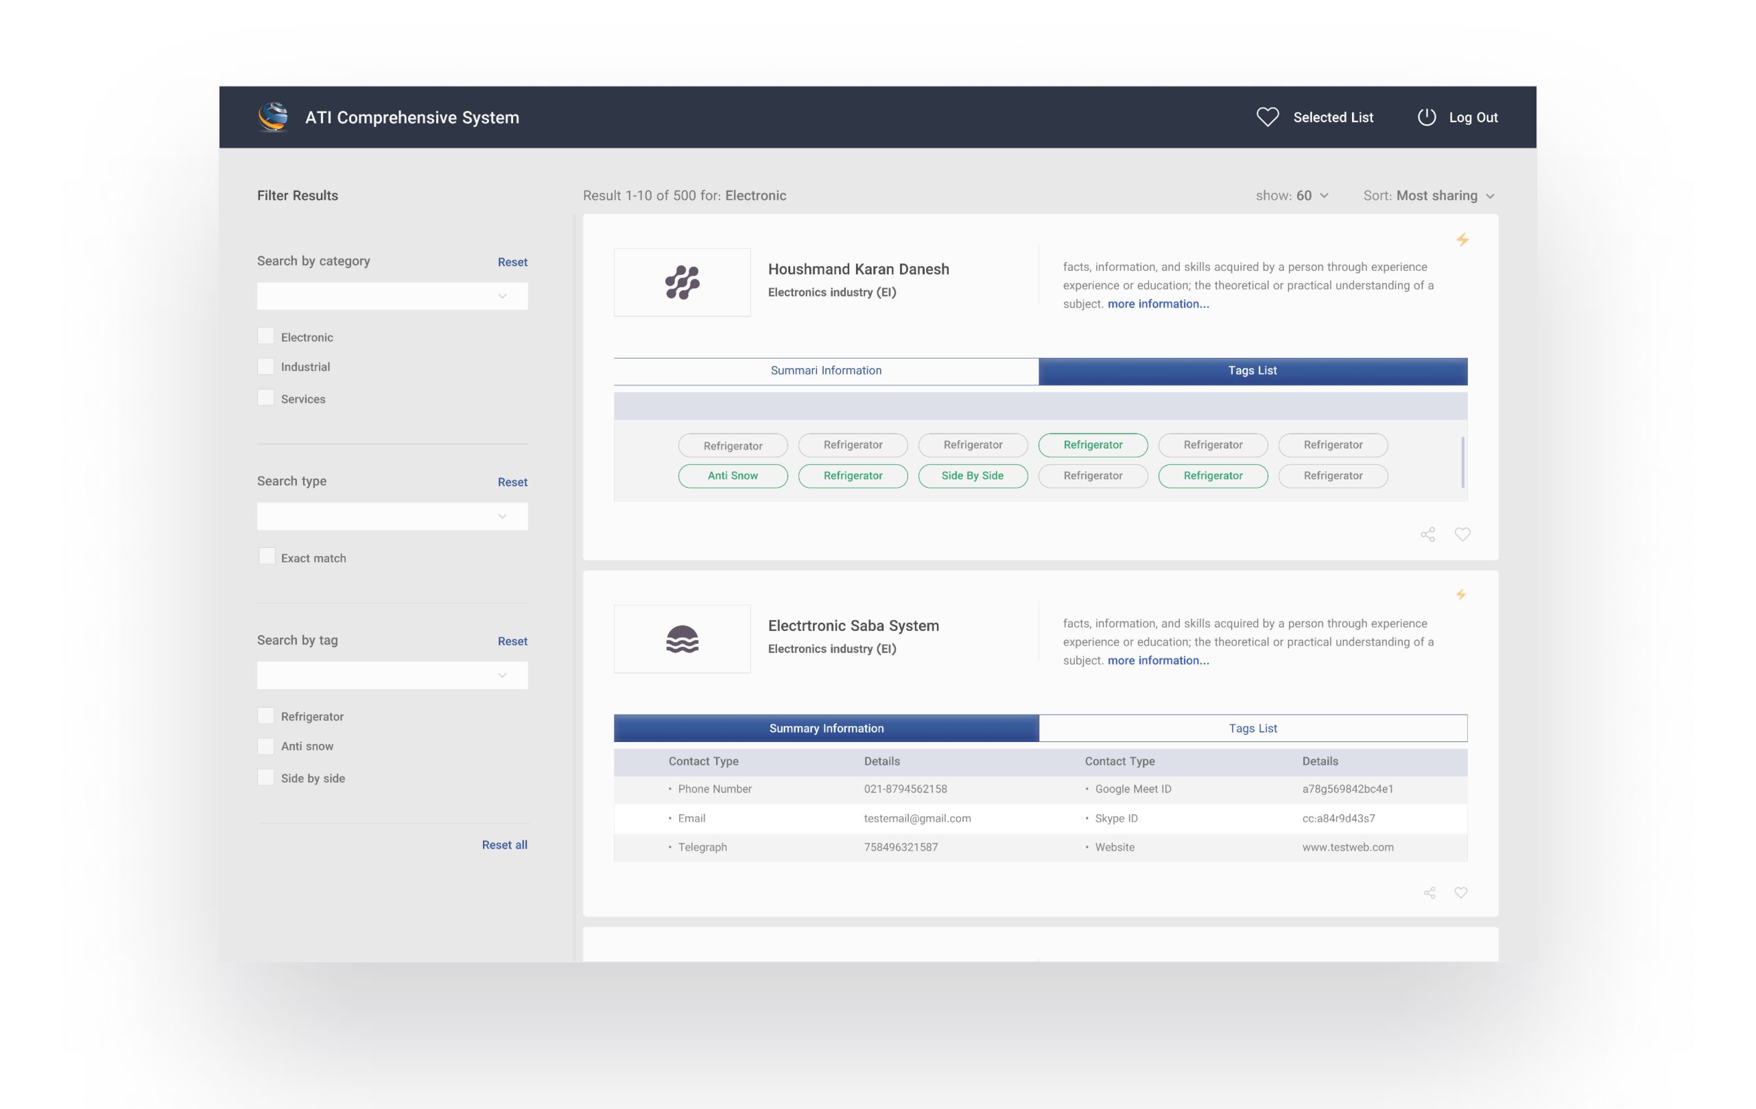1756x1109 pixels.
Task: Favorite Houshmand Karan Danesh with heart icon
Action: [x=1462, y=534]
